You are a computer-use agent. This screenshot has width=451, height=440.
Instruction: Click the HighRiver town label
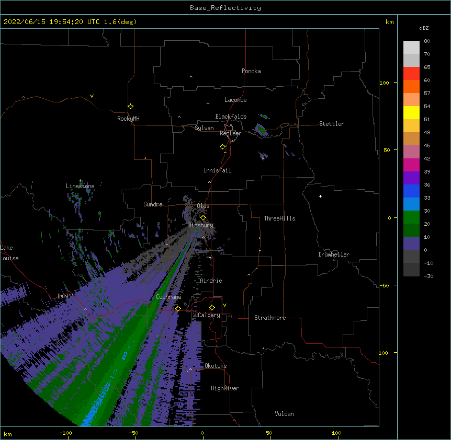225,388
